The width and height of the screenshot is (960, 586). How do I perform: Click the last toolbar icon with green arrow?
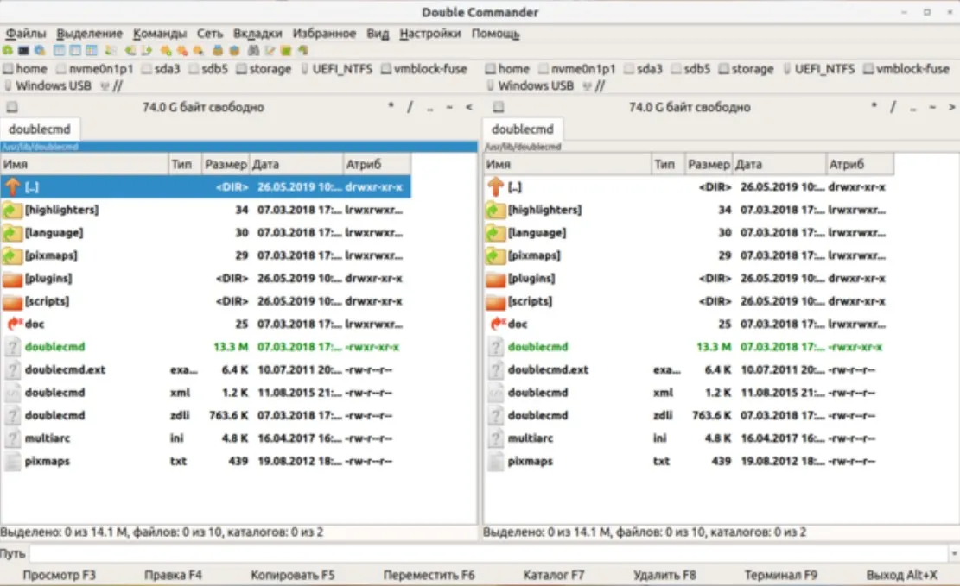click(x=303, y=50)
